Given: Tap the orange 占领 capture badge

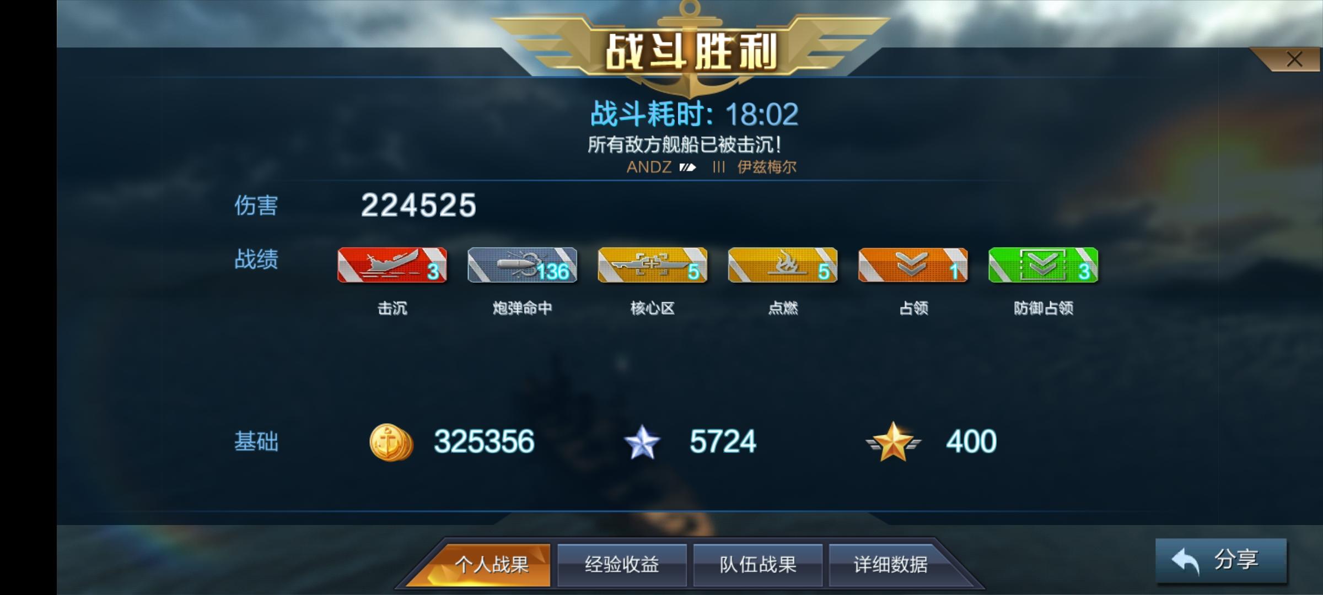Looking at the screenshot, I should [913, 265].
